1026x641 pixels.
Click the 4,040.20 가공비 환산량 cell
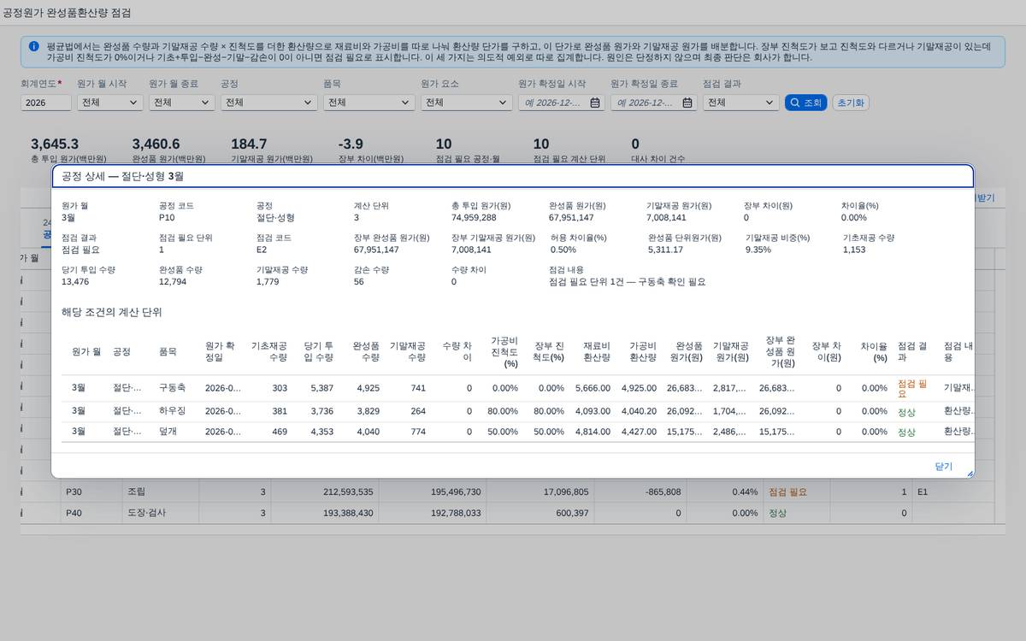639,411
